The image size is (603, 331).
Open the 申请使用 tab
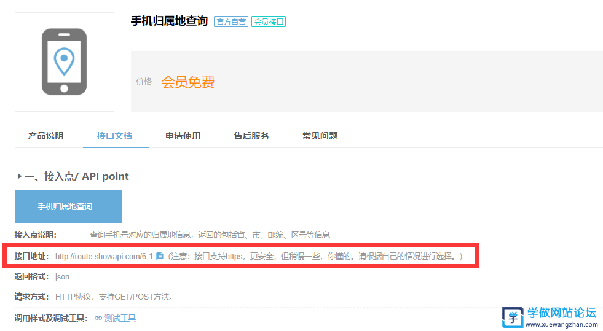click(x=183, y=136)
